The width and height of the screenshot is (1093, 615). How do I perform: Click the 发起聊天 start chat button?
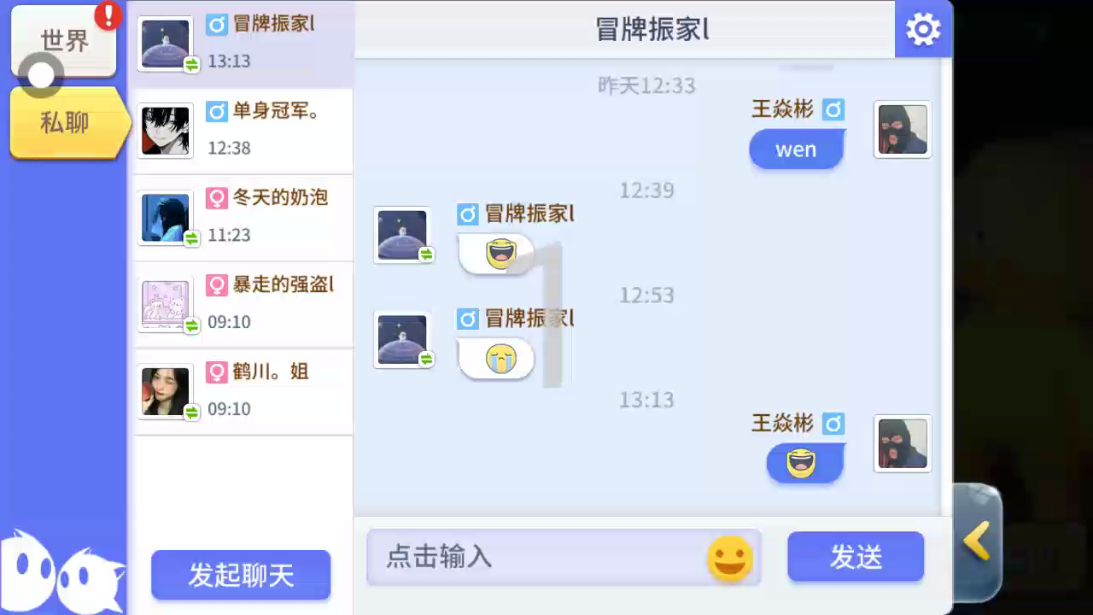(241, 575)
